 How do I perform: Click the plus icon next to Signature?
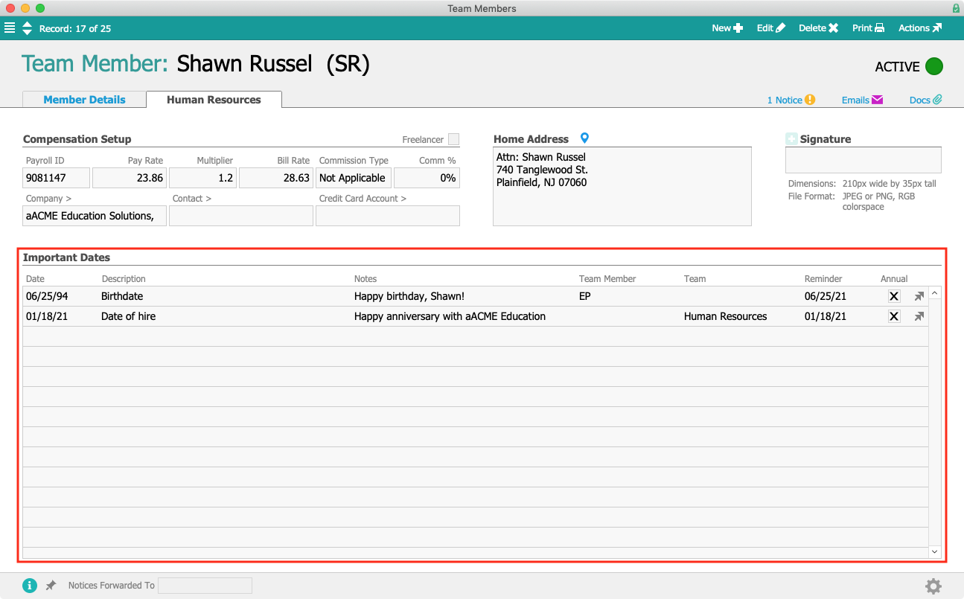pos(791,139)
